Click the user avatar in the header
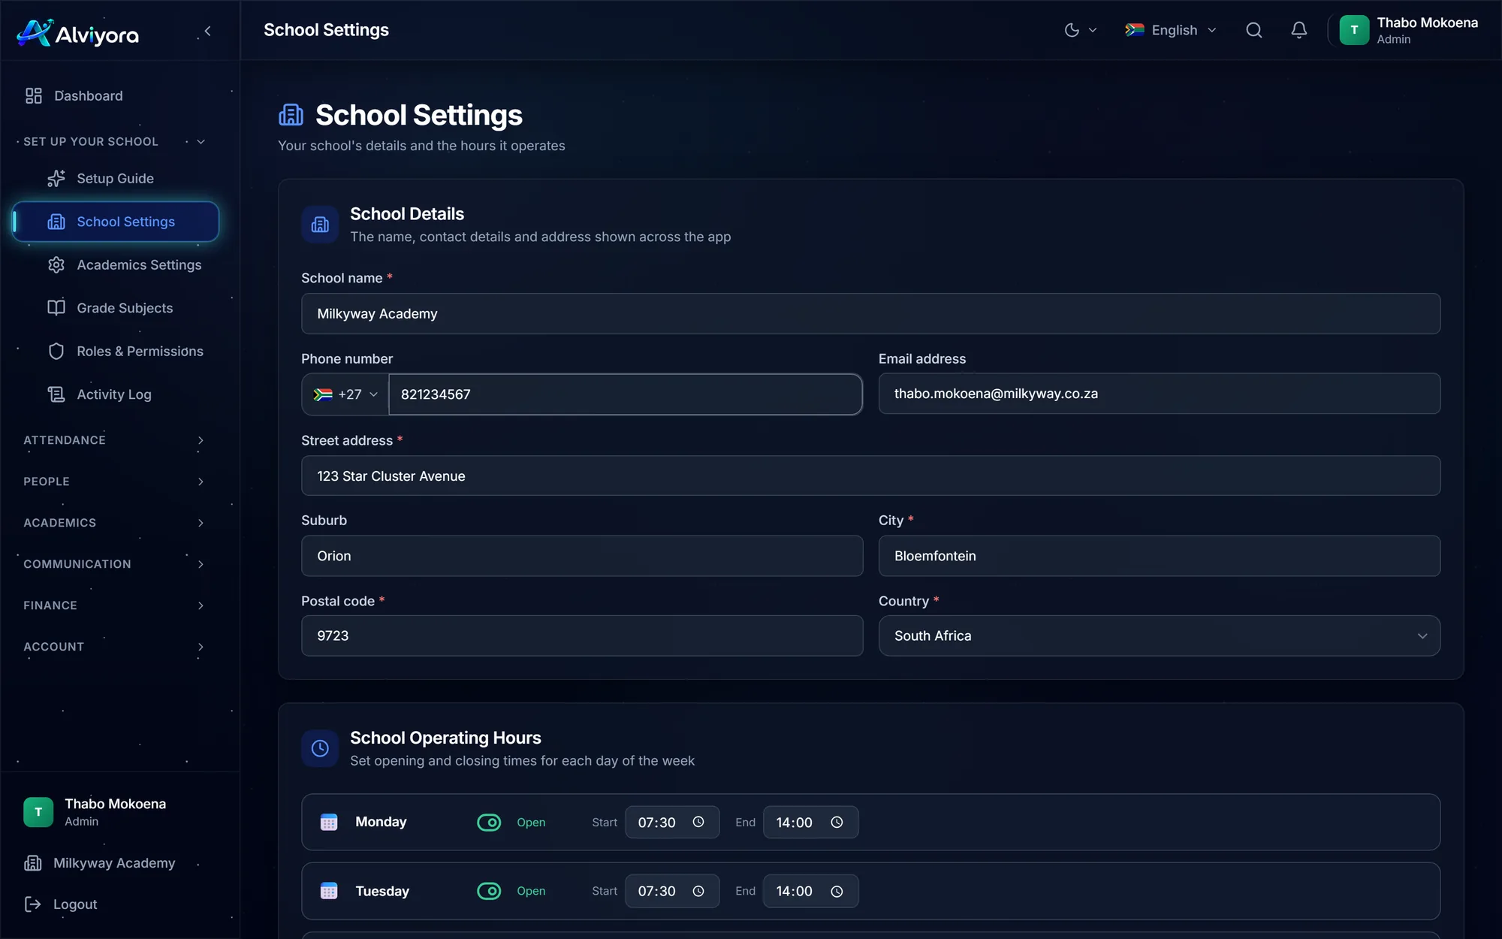Viewport: 1502px width, 939px height. [x=1354, y=30]
